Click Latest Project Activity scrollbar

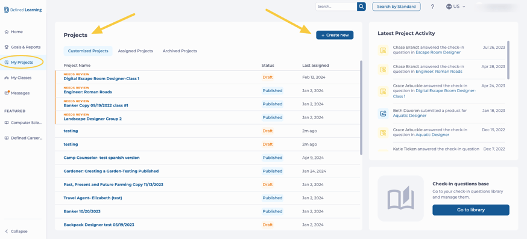click(508, 60)
